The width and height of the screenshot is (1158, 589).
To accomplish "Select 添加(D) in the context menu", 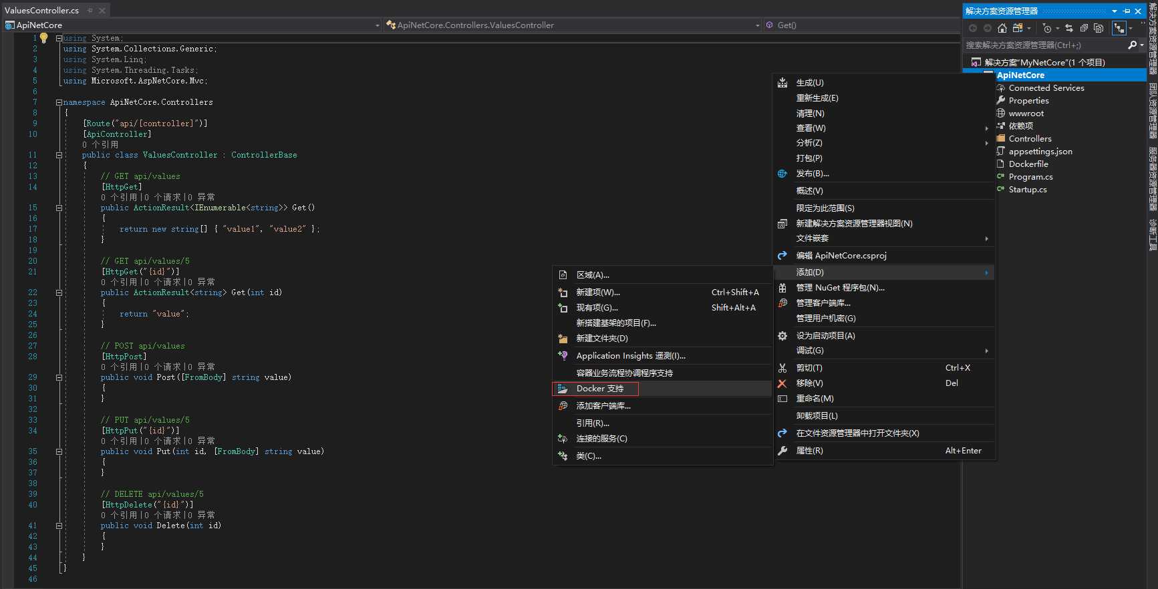I will (884, 272).
